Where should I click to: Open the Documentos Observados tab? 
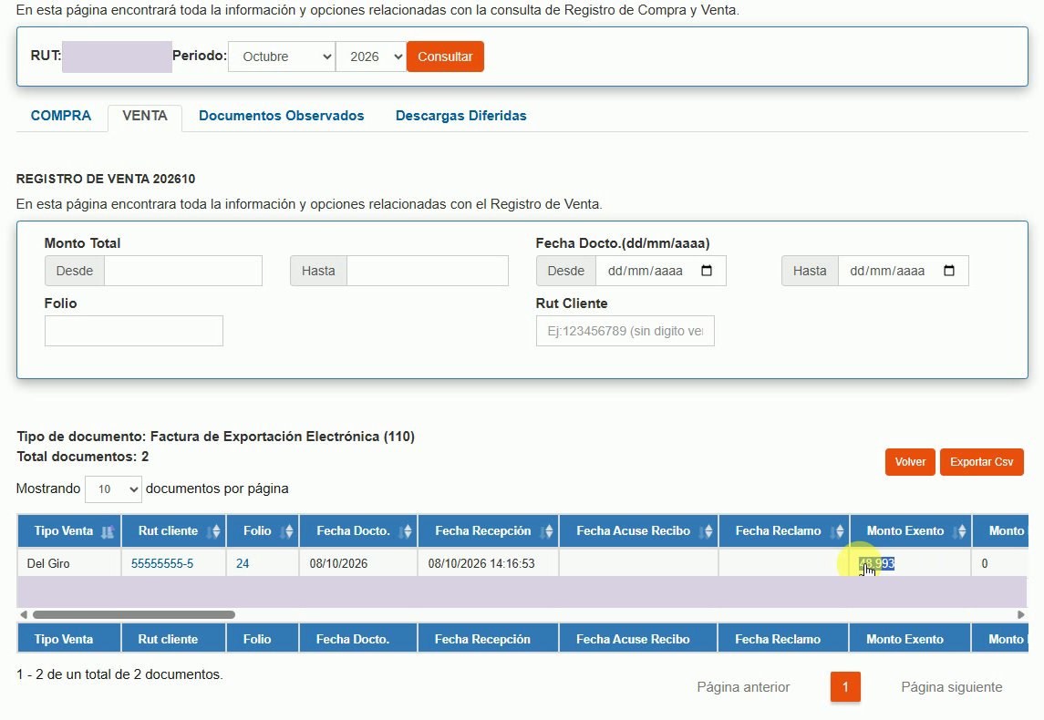tap(282, 116)
